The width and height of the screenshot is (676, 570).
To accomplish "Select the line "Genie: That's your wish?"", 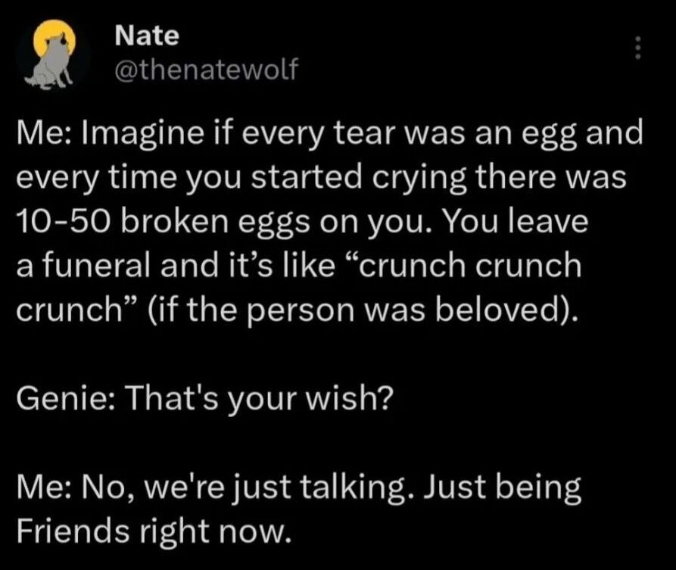I will coord(202,398).
